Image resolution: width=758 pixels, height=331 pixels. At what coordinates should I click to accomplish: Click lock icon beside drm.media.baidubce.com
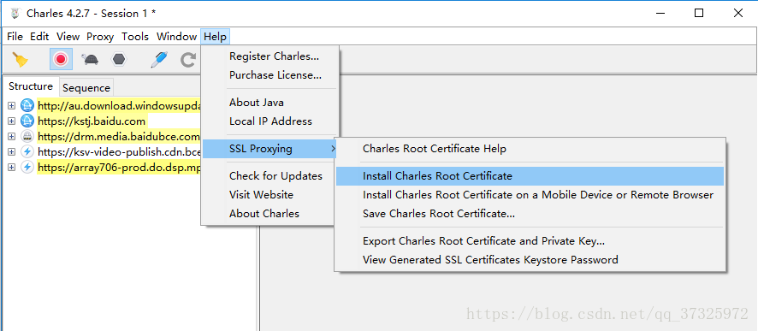click(x=27, y=136)
